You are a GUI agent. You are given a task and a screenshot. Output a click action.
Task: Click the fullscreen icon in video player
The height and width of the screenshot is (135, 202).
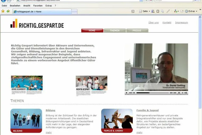click(x=179, y=93)
